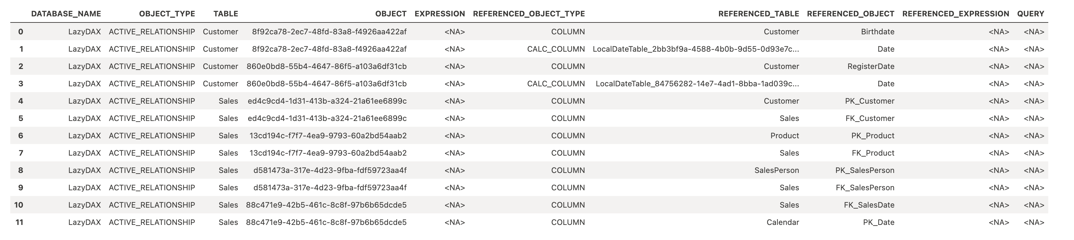The image size is (1074, 240).
Task: Click the truncated LocalDateTable_2bb3bf9a cell
Action: (696, 49)
